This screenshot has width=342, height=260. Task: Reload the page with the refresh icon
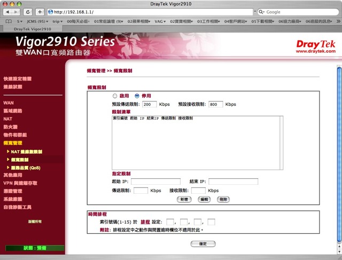click(28, 12)
